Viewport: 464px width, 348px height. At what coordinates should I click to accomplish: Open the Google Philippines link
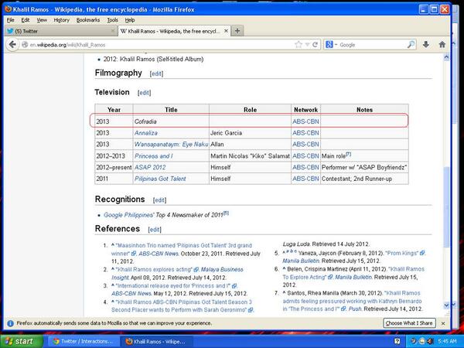click(x=128, y=215)
